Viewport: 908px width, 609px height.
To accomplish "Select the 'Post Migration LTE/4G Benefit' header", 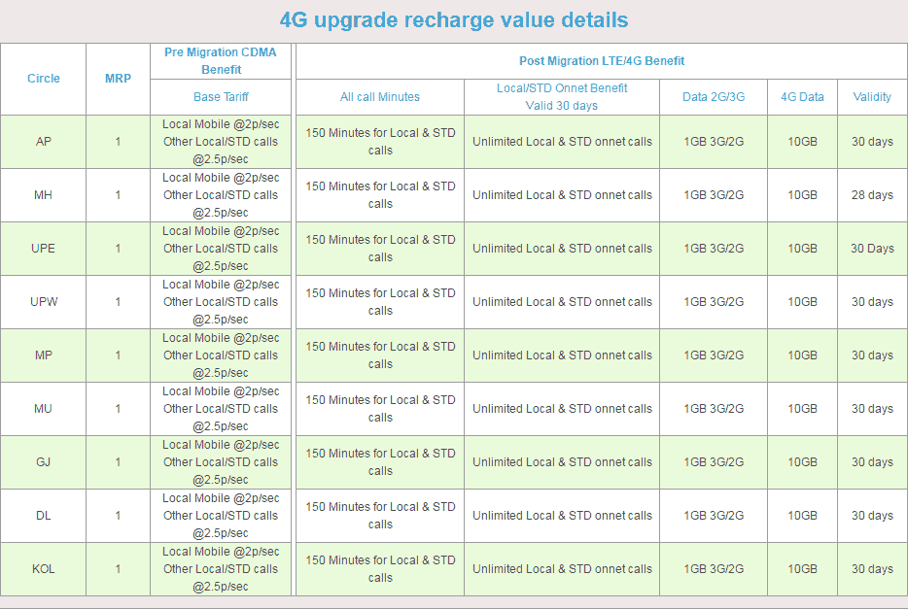I will pyautogui.click(x=601, y=61).
